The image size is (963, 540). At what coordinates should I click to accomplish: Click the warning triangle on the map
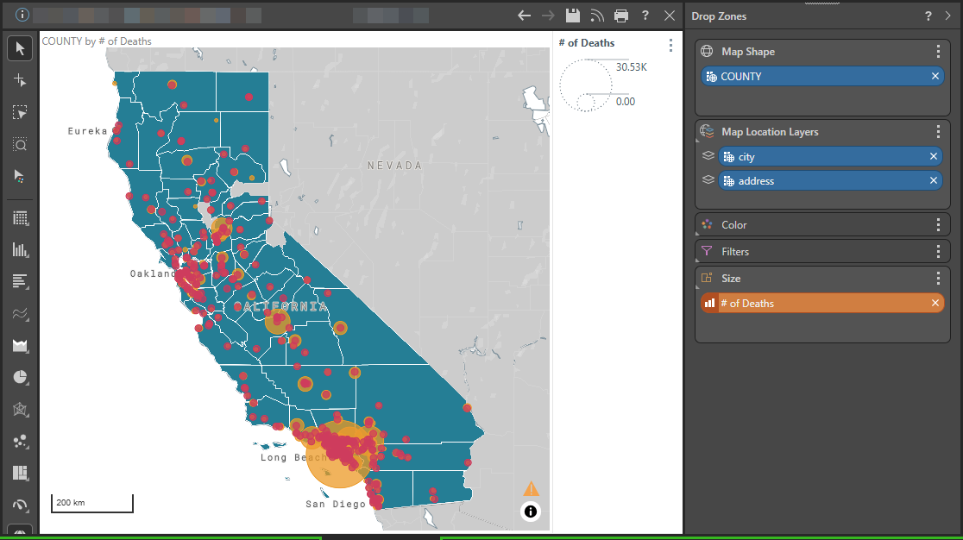click(531, 487)
